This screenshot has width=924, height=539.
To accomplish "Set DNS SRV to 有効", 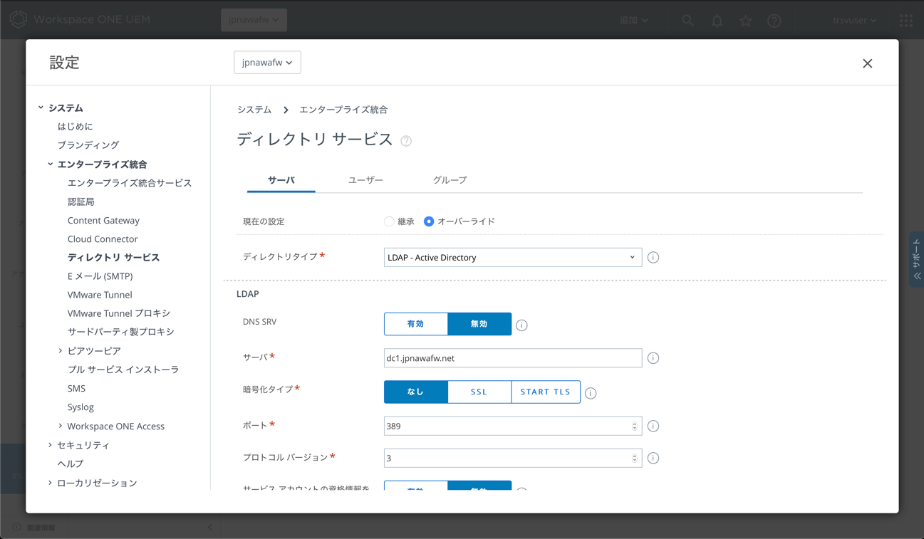I will pyautogui.click(x=416, y=324).
